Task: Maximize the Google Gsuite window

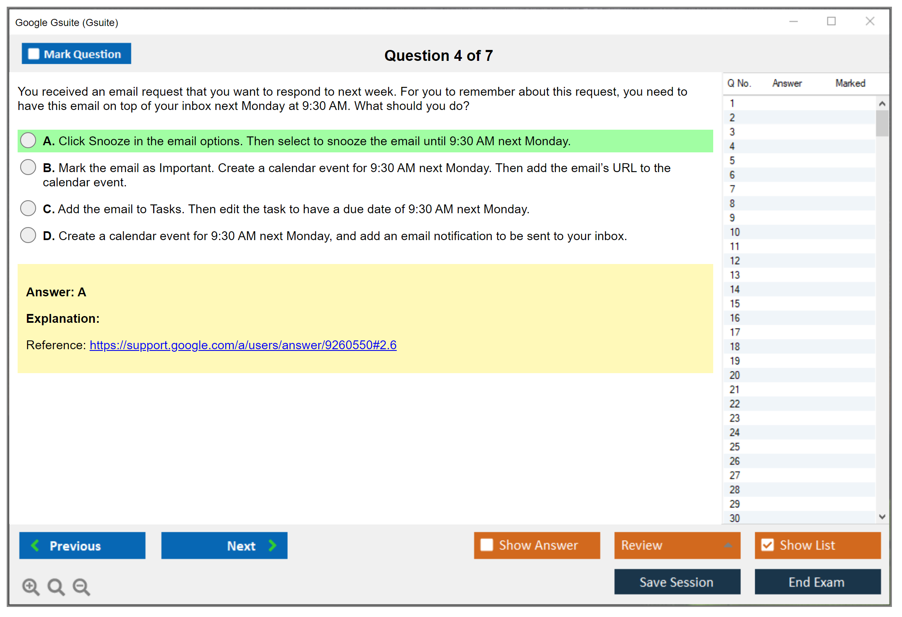Action: (831, 21)
